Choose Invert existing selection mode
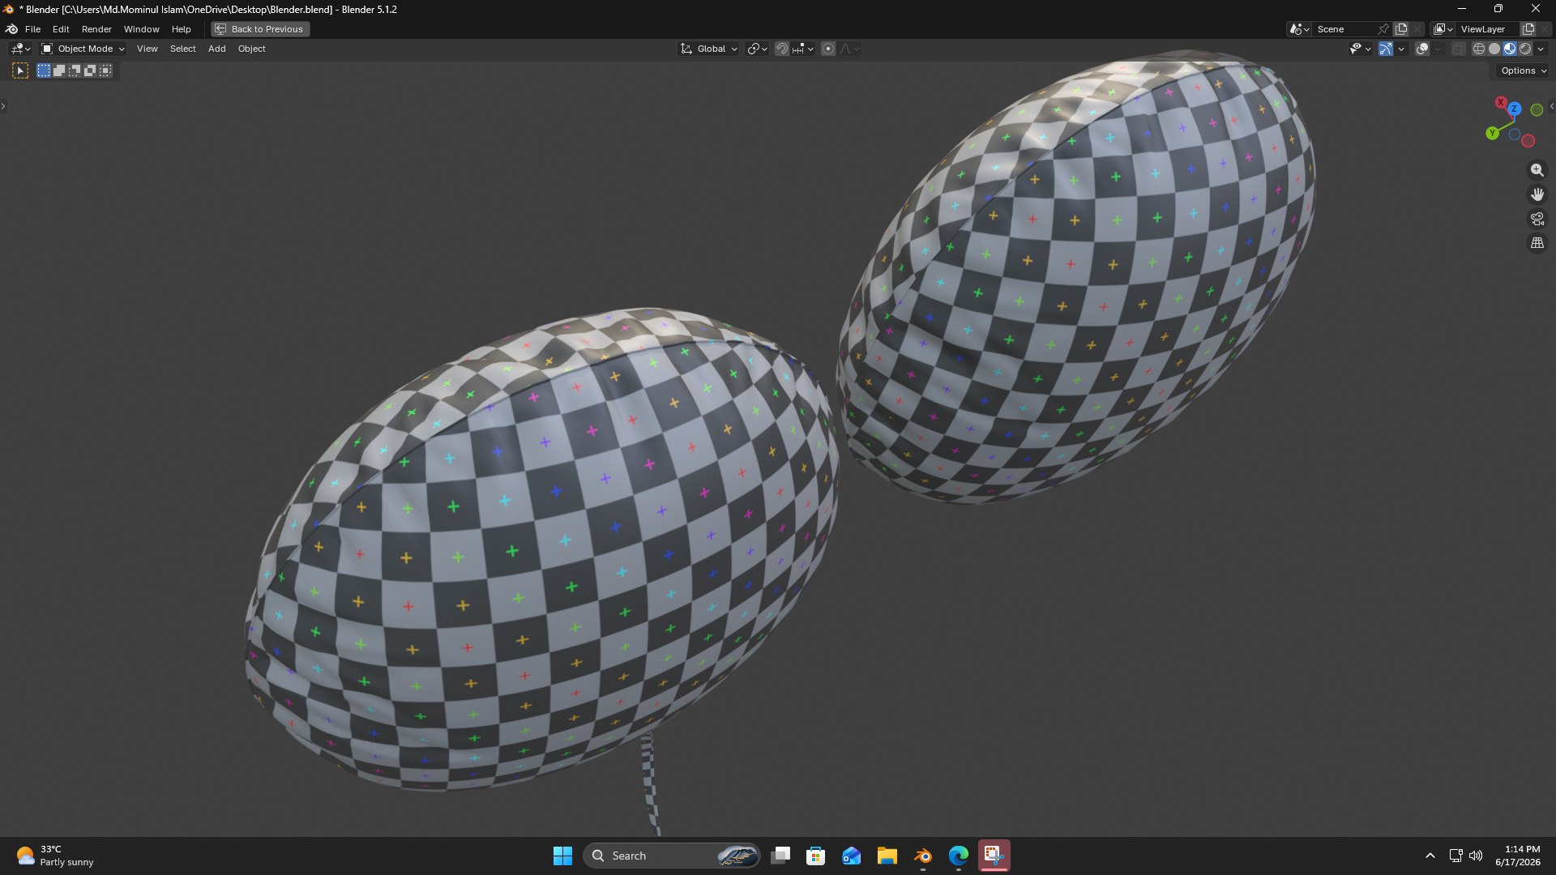 click(90, 70)
